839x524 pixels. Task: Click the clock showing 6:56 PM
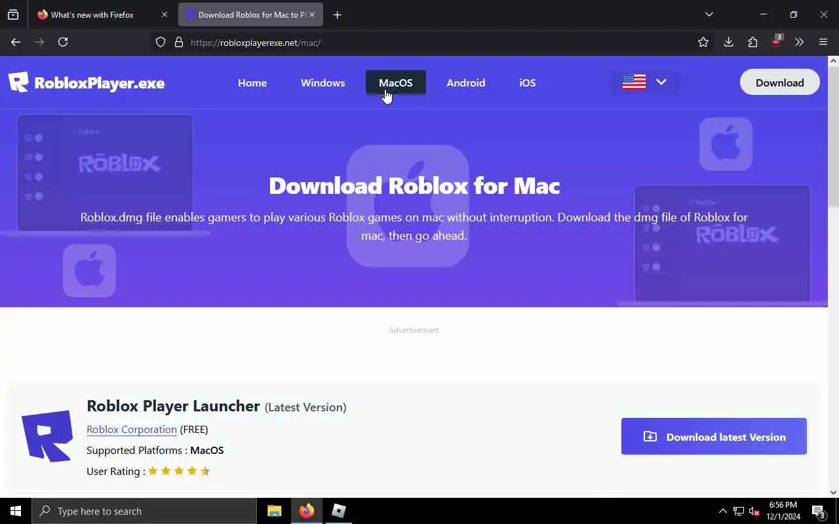[x=783, y=505]
